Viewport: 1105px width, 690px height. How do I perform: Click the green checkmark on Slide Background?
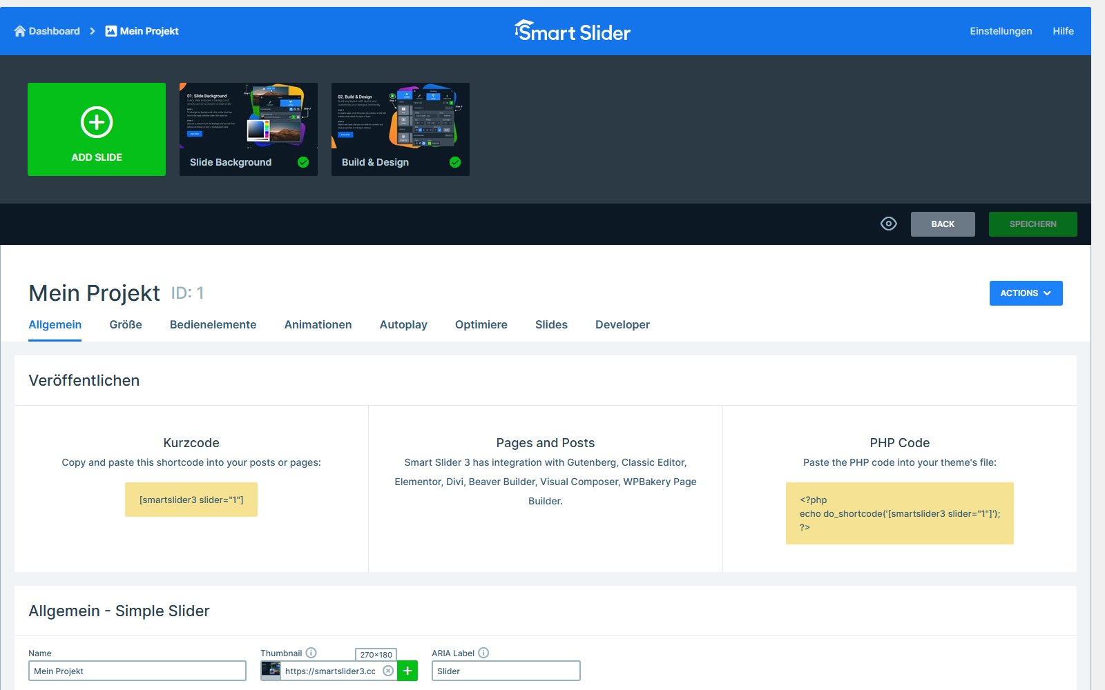[x=303, y=162]
